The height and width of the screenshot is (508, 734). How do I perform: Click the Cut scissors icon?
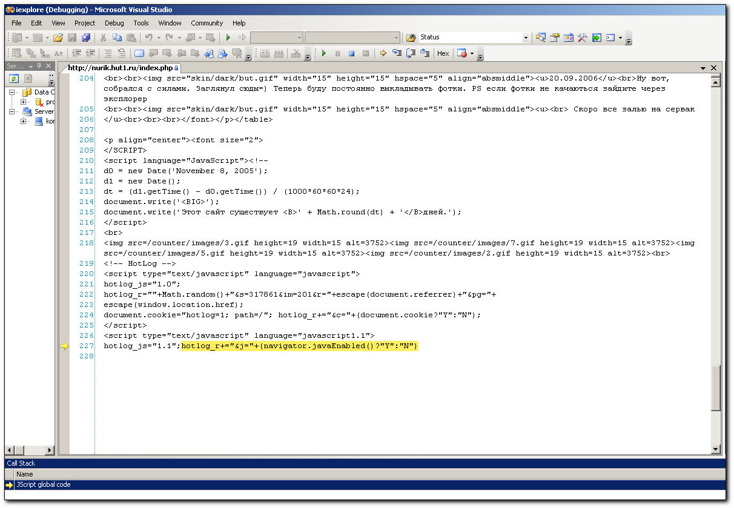[x=104, y=38]
